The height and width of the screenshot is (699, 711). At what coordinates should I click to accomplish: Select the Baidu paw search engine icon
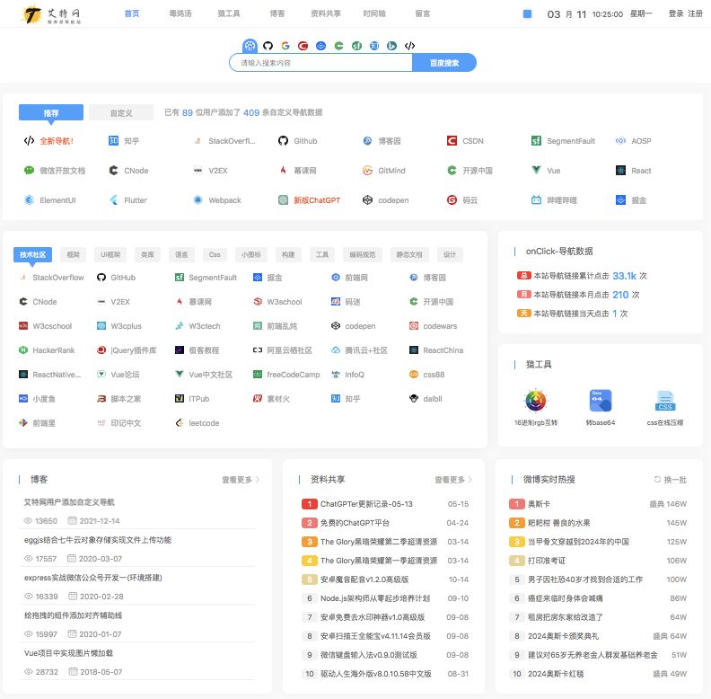(250, 46)
